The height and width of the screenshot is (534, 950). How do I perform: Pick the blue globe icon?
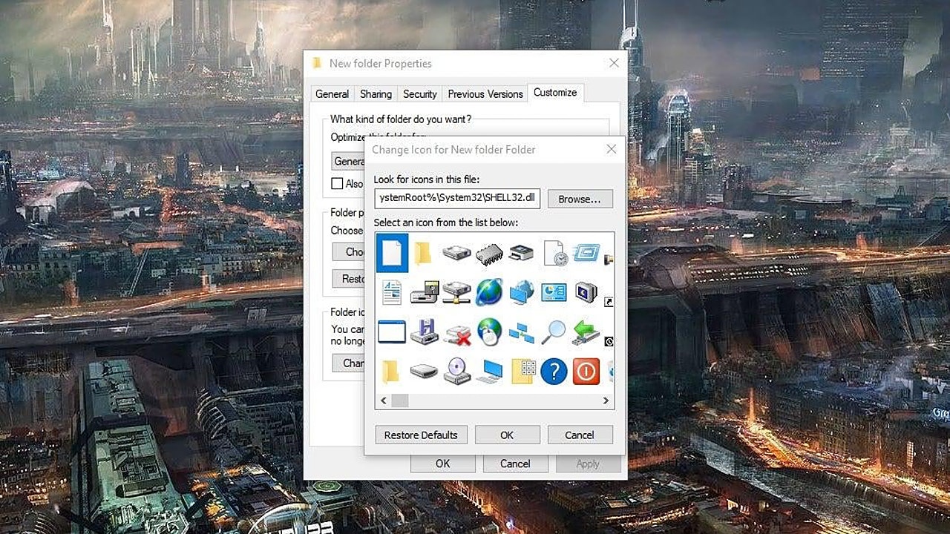click(x=489, y=292)
